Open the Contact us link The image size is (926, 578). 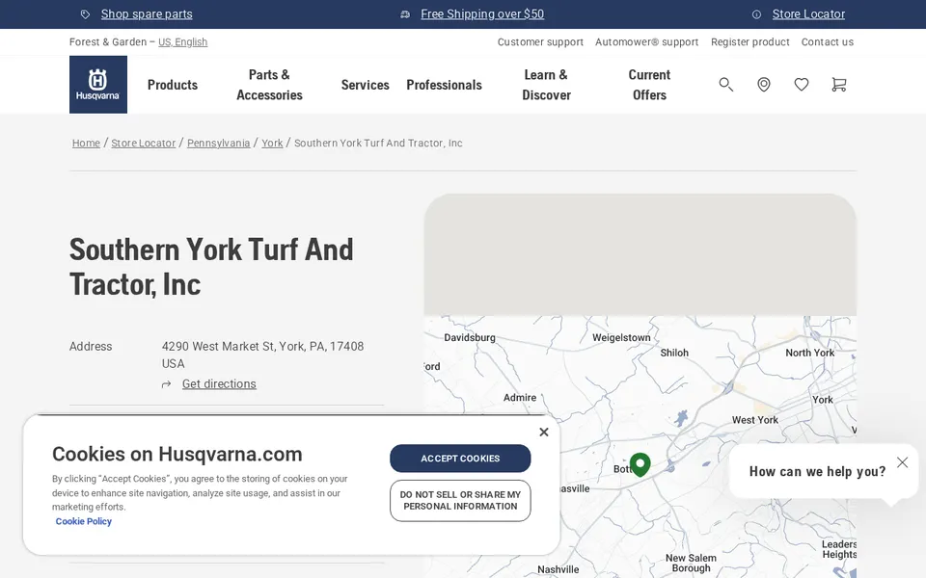(x=828, y=41)
